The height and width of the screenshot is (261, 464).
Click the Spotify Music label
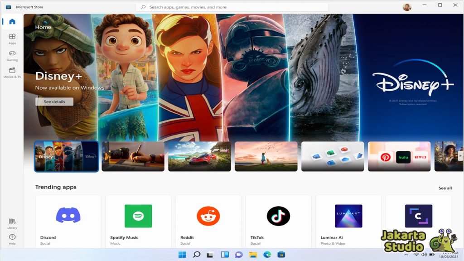[124, 237]
